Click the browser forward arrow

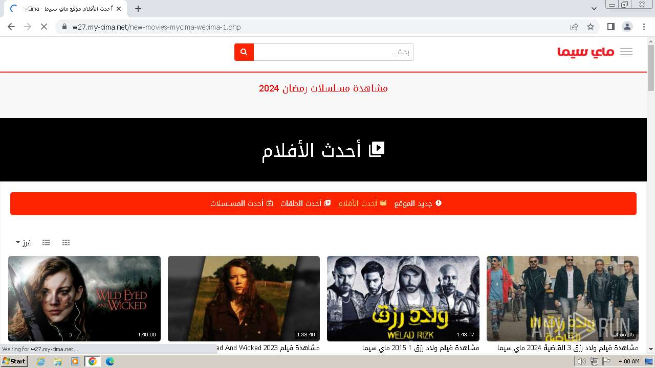pos(28,27)
